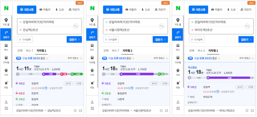Viewport: 257px width, 117px height.
Task: Click 길찾기 button under 서울시청역2호선 field
Action: (x=160, y=40)
